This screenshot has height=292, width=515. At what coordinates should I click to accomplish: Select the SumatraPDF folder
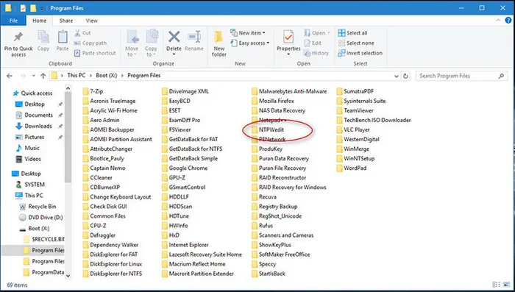[359, 91]
